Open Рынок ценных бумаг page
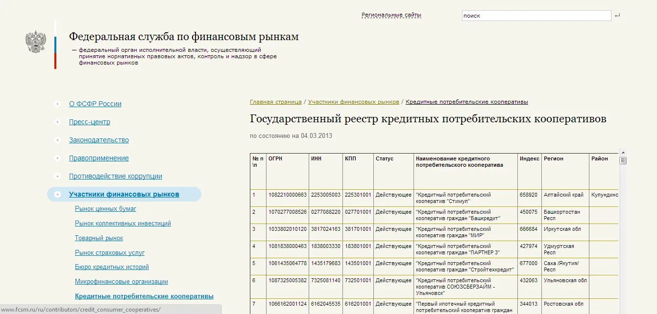Viewport: 657px width, 314px height. tap(105, 208)
